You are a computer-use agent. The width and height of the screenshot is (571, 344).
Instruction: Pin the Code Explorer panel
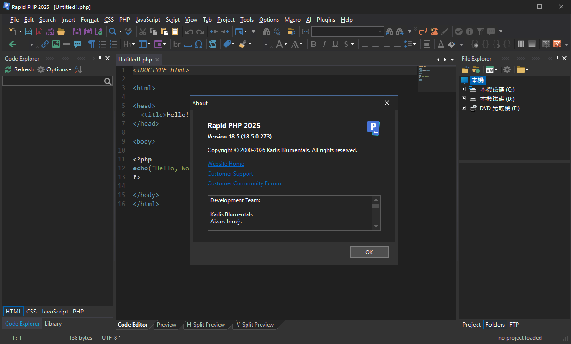tap(100, 58)
